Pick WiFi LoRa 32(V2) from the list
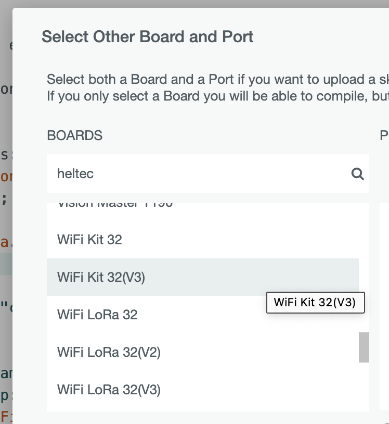The width and height of the screenshot is (389, 424). pos(109,352)
